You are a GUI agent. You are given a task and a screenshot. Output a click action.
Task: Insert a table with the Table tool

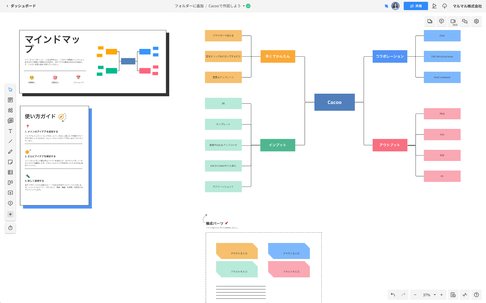[x=10, y=172]
